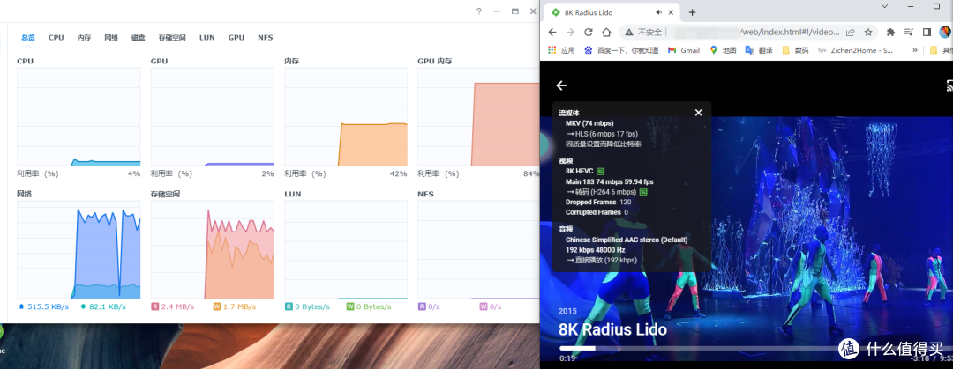Open the 翻译 translate bookmark

pos(759,50)
